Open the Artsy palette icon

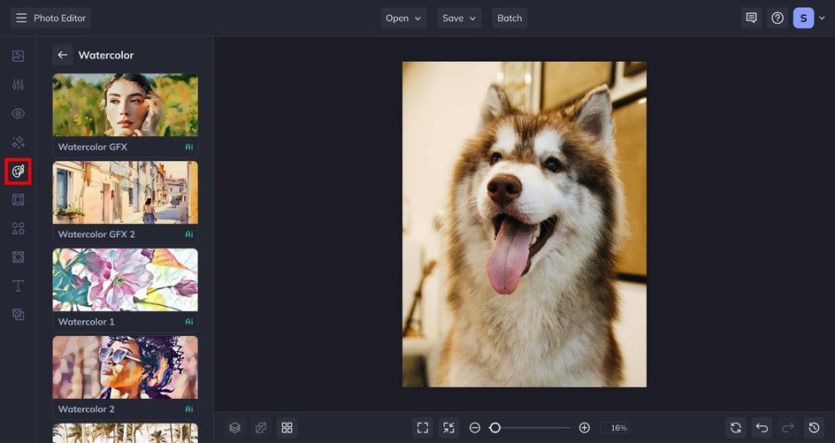click(18, 171)
